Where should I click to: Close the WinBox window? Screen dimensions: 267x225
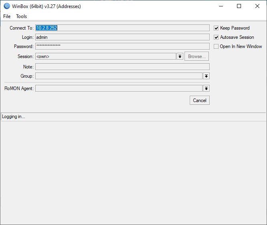point(257,6)
